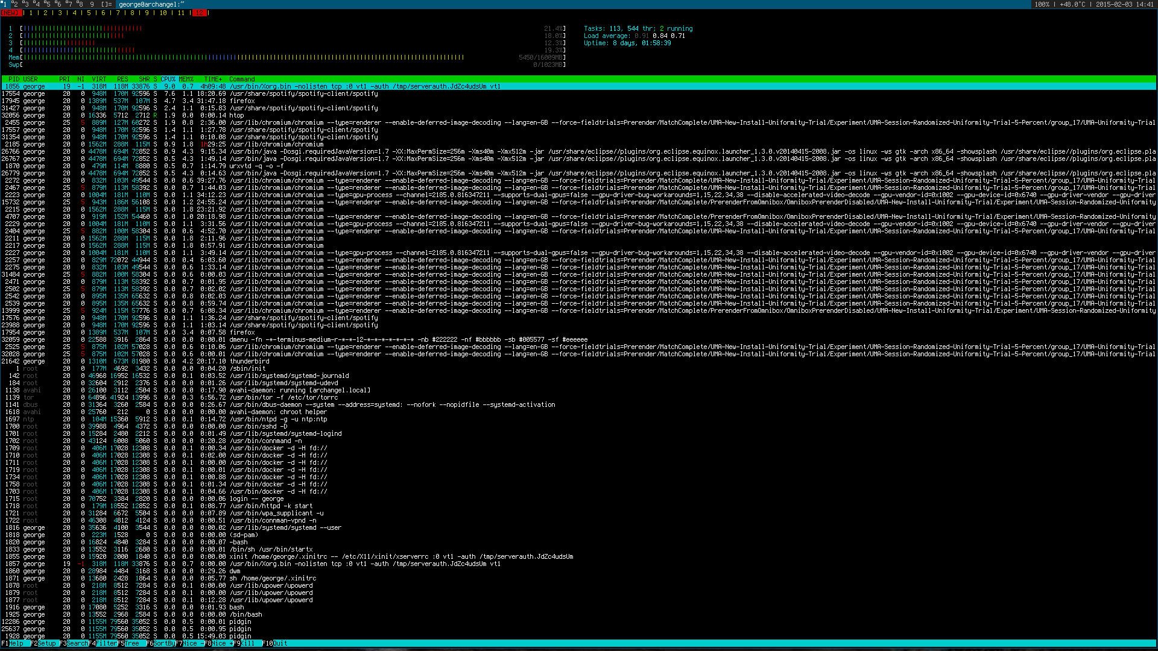This screenshot has width=1158, height=651.
Task: Select the systemd-journald process row
Action: point(579,376)
